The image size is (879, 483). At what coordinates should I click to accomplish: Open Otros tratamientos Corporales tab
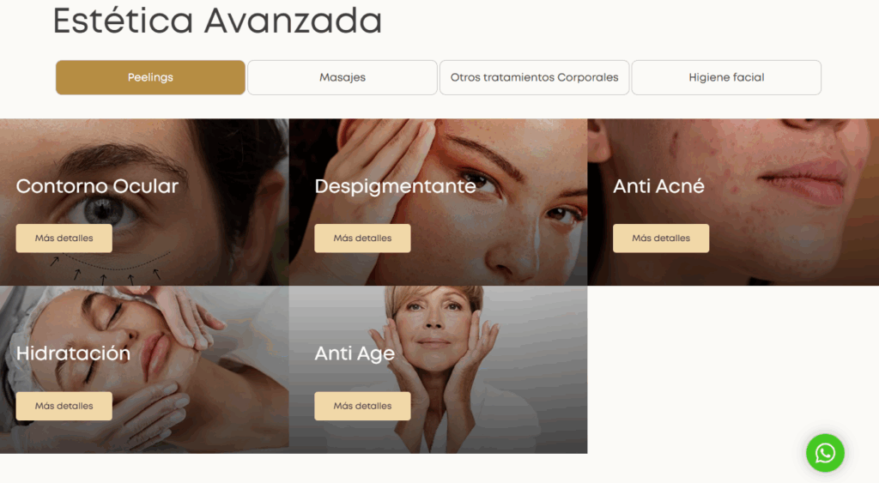(x=534, y=77)
